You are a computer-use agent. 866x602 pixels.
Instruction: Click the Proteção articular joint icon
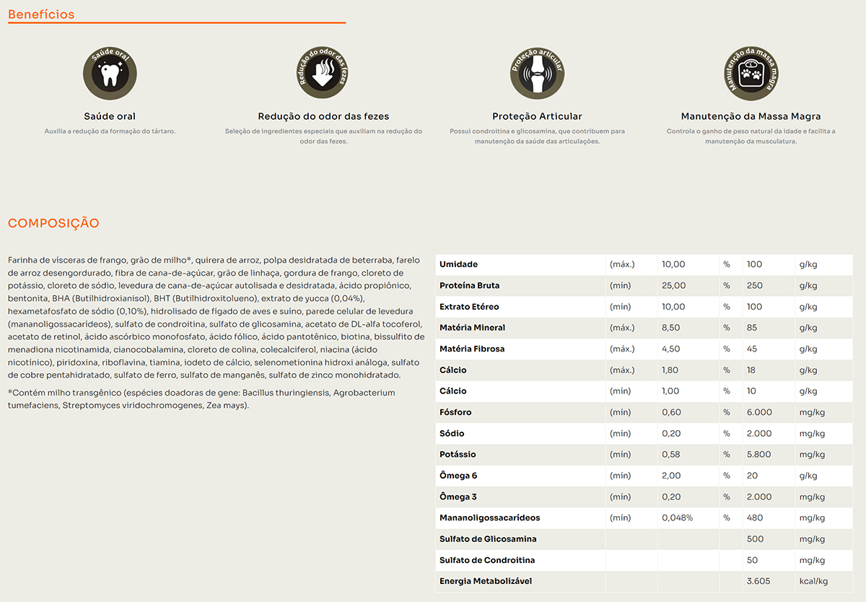(537, 73)
